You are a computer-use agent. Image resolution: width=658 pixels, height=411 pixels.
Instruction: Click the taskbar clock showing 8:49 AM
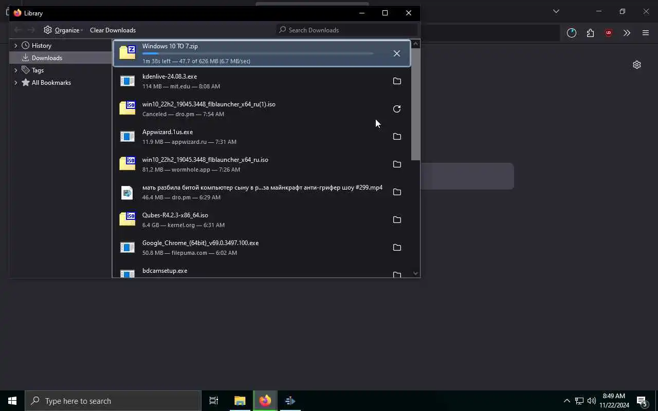point(614,401)
